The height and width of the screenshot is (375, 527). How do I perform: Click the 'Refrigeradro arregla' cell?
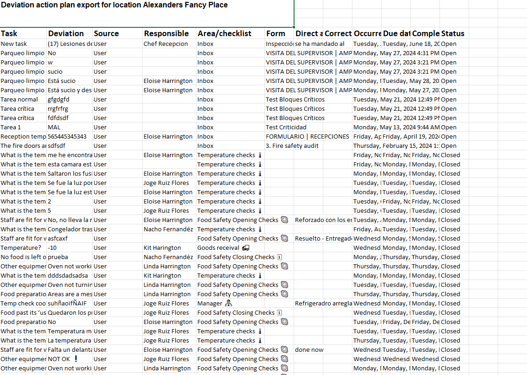[323, 303]
